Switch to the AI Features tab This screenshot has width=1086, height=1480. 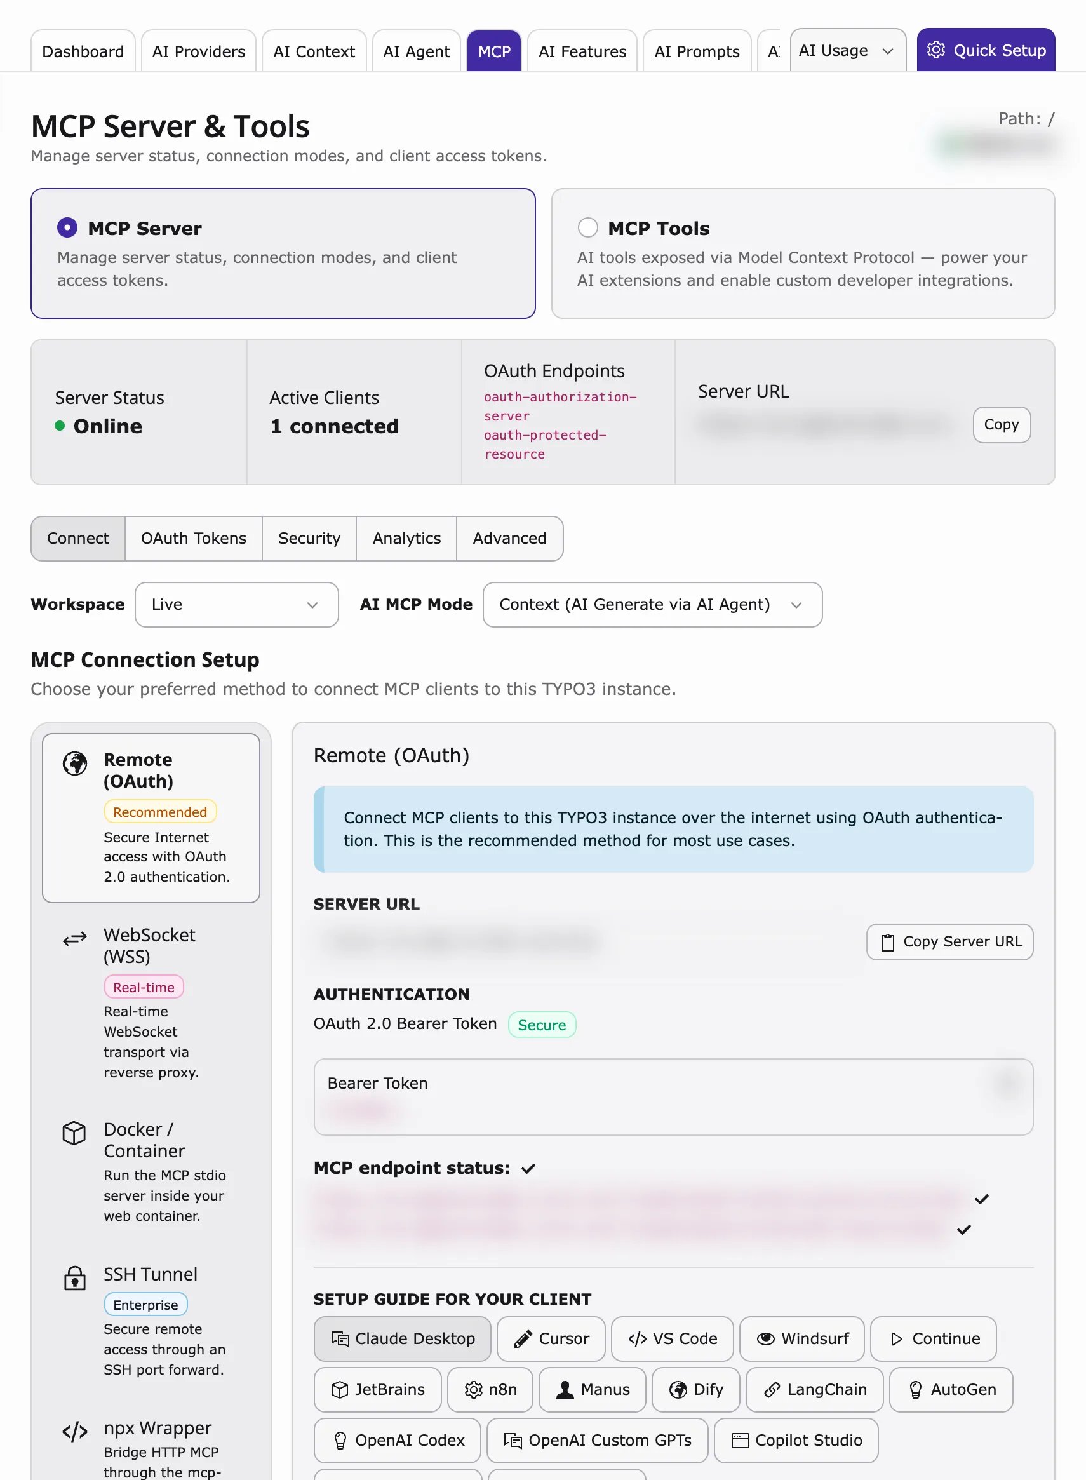coord(582,51)
